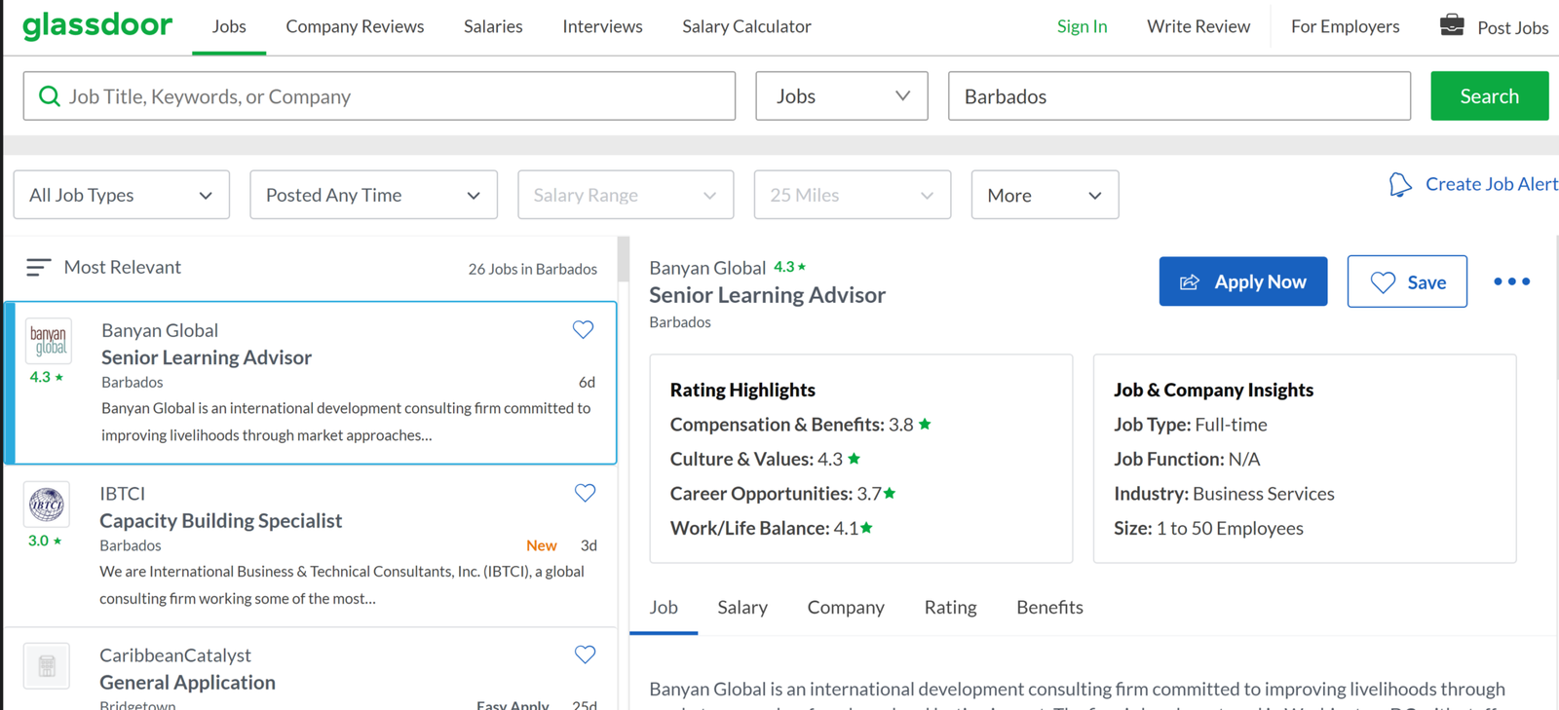Open the Jobs nav tab
The image size is (1559, 710).
229,26
